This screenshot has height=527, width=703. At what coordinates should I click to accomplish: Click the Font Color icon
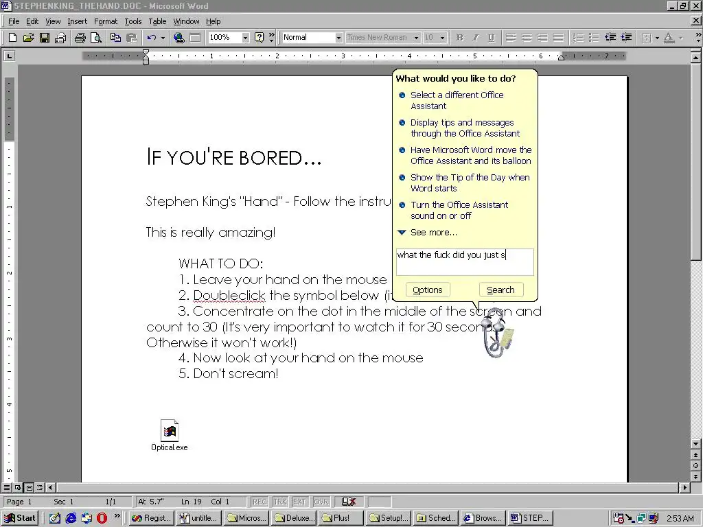[669, 38]
